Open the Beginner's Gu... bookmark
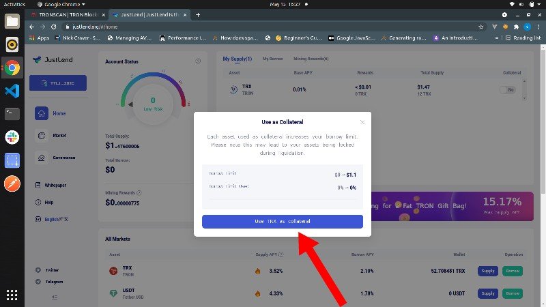This screenshot has width=546, height=307. (298, 38)
